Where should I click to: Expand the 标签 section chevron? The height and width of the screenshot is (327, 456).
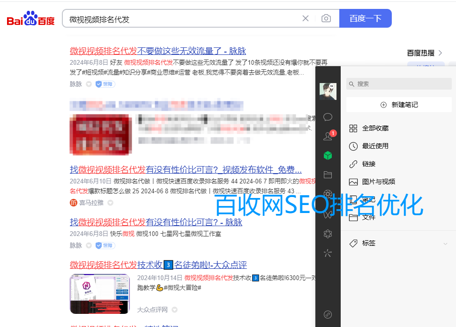445,243
